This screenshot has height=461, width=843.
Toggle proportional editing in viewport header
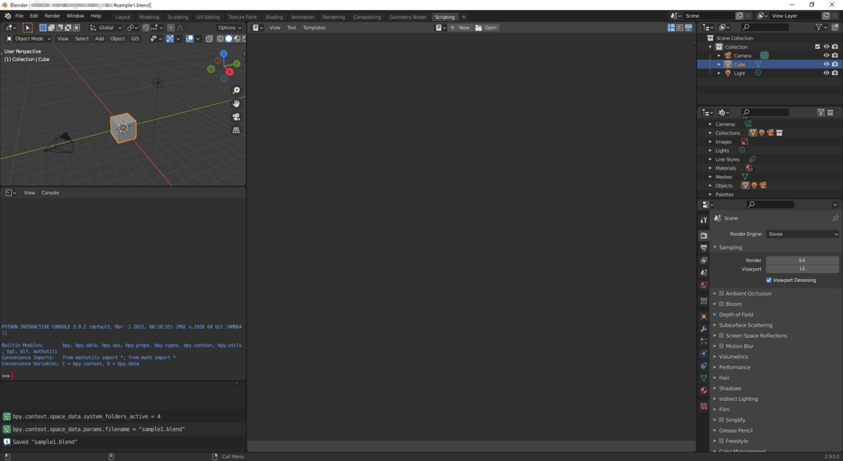(x=171, y=28)
